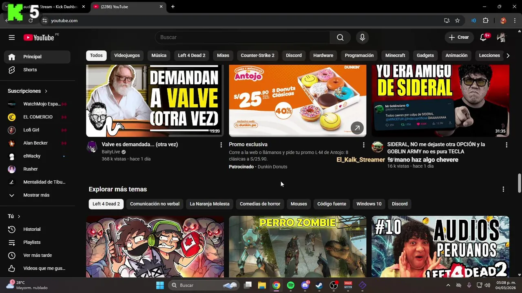Open Steam from the taskbar
522x293 pixels.
[x=319, y=285]
